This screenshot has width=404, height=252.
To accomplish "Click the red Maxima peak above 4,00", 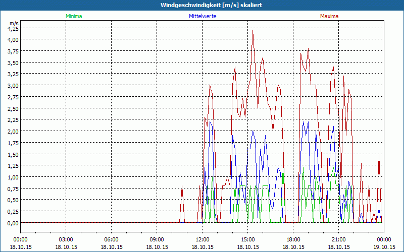I will point(253,31).
